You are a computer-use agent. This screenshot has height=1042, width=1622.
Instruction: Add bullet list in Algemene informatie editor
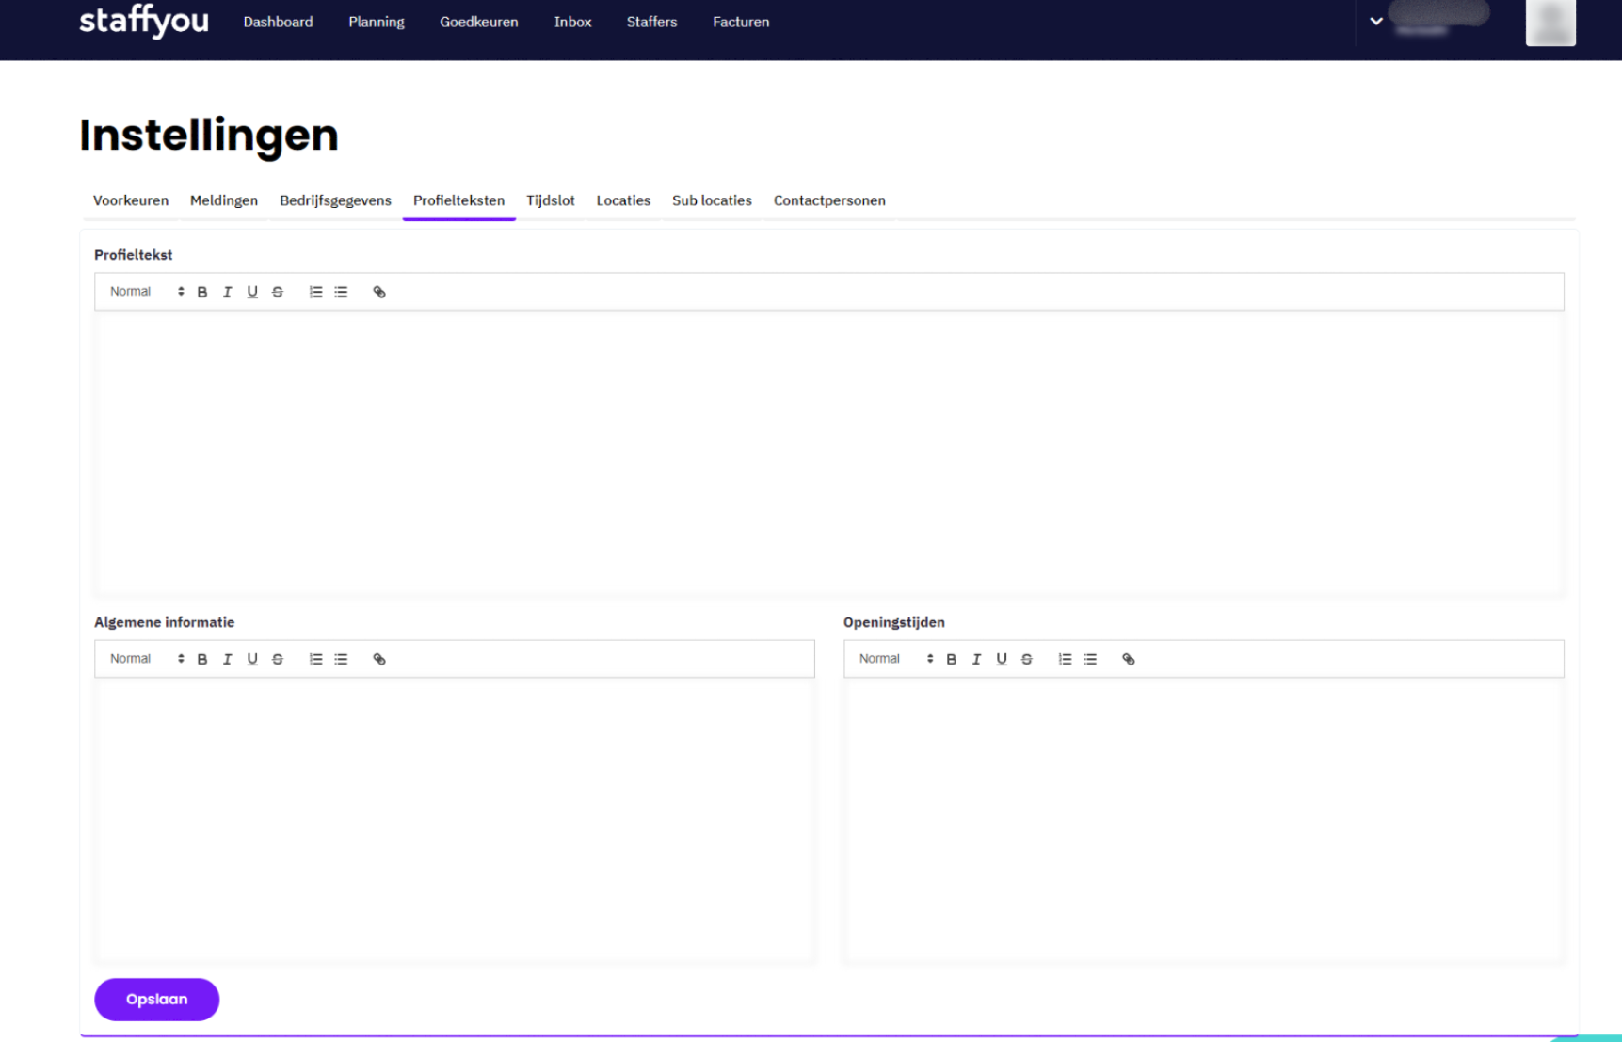click(341, 659)
